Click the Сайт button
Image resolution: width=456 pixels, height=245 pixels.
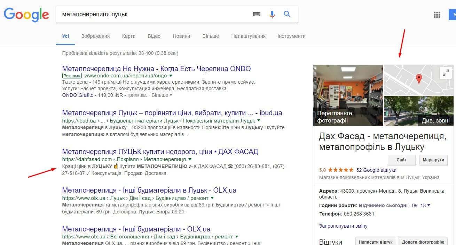[x=402, y=160]
